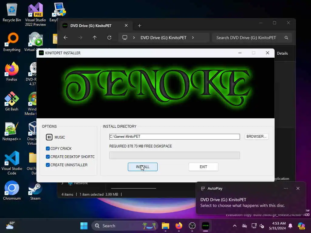Screen dimensions: 311x233
Task: Open Copilot preview from taskbar
Action: [x=301, y=226]
